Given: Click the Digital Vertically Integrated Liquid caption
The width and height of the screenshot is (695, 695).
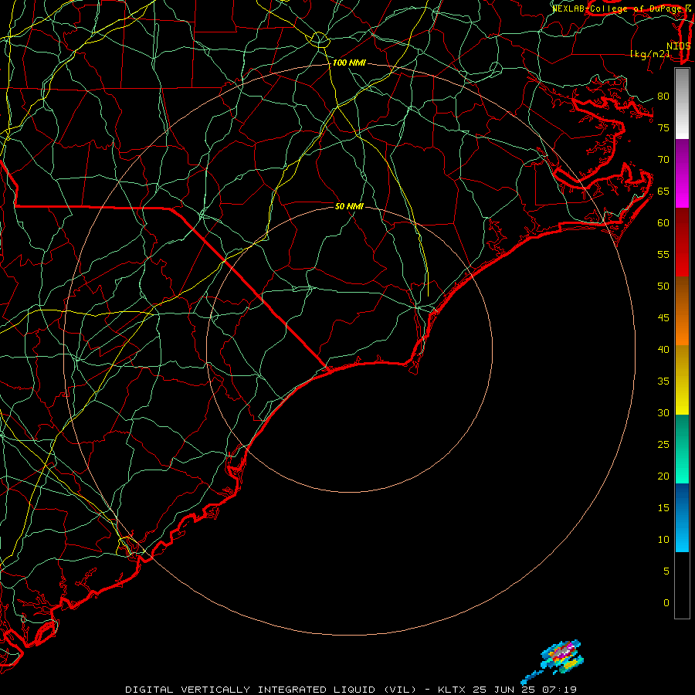Looking at the screenshot, I should pyautogui.click(x=351, y=690).
